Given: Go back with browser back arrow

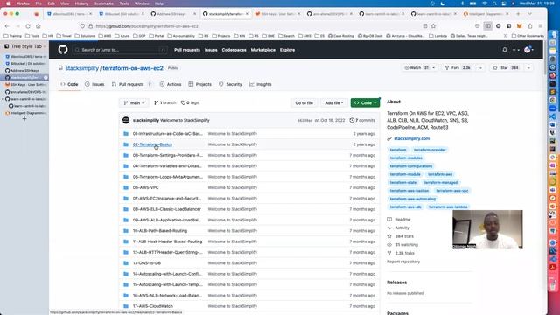Looking at the screenshot, I should 7,26.
